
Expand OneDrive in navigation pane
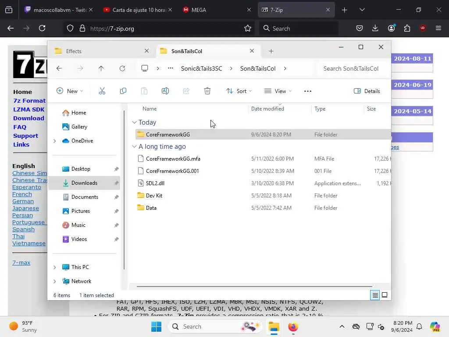(55, 141)
